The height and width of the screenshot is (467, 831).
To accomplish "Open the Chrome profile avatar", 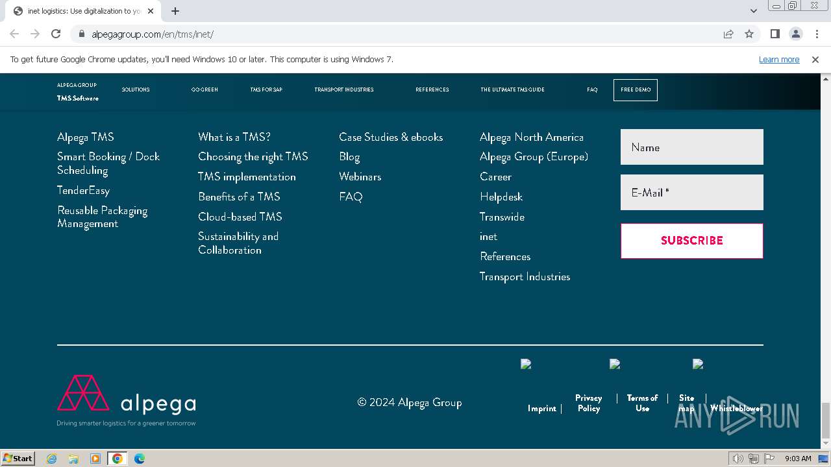I will tap(795, 34).
